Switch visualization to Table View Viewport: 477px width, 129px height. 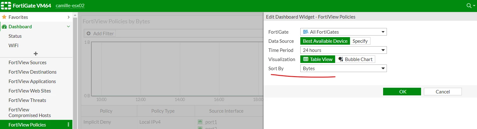pyautogui.click(x=318, y=59)
